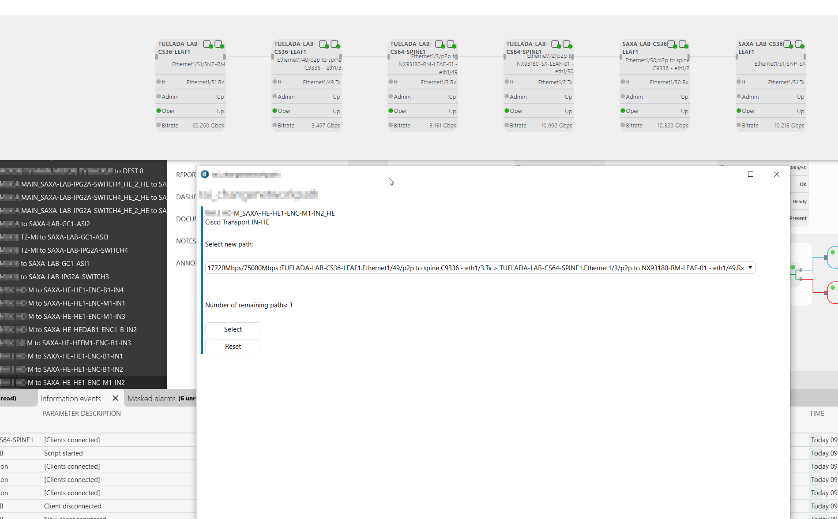Click interface value Ethernet1/49.Tx
The image size is (838, 519).
pos(321,82)
